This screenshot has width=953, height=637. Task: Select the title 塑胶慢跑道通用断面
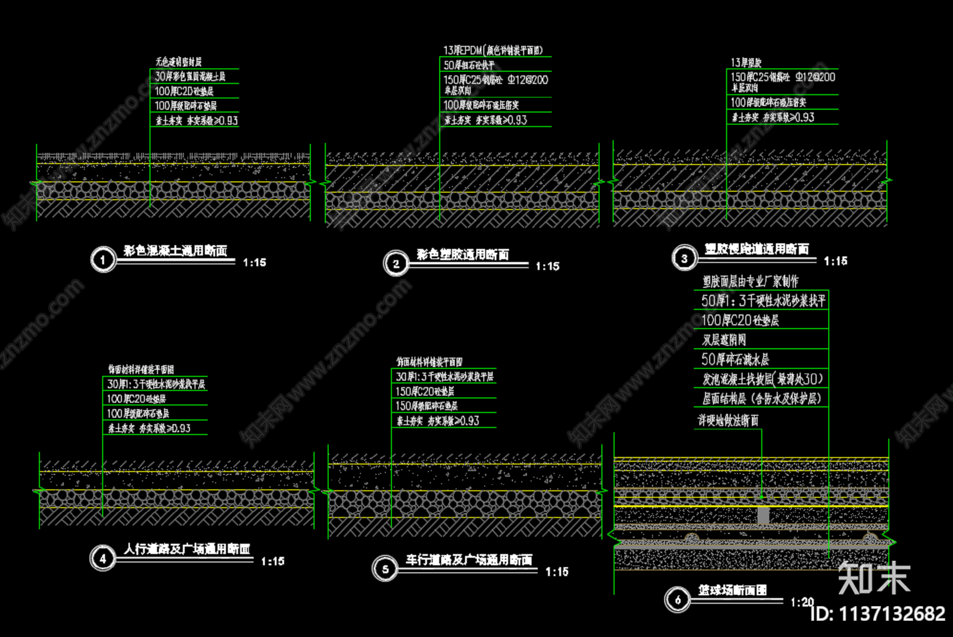tap(757, 249)
